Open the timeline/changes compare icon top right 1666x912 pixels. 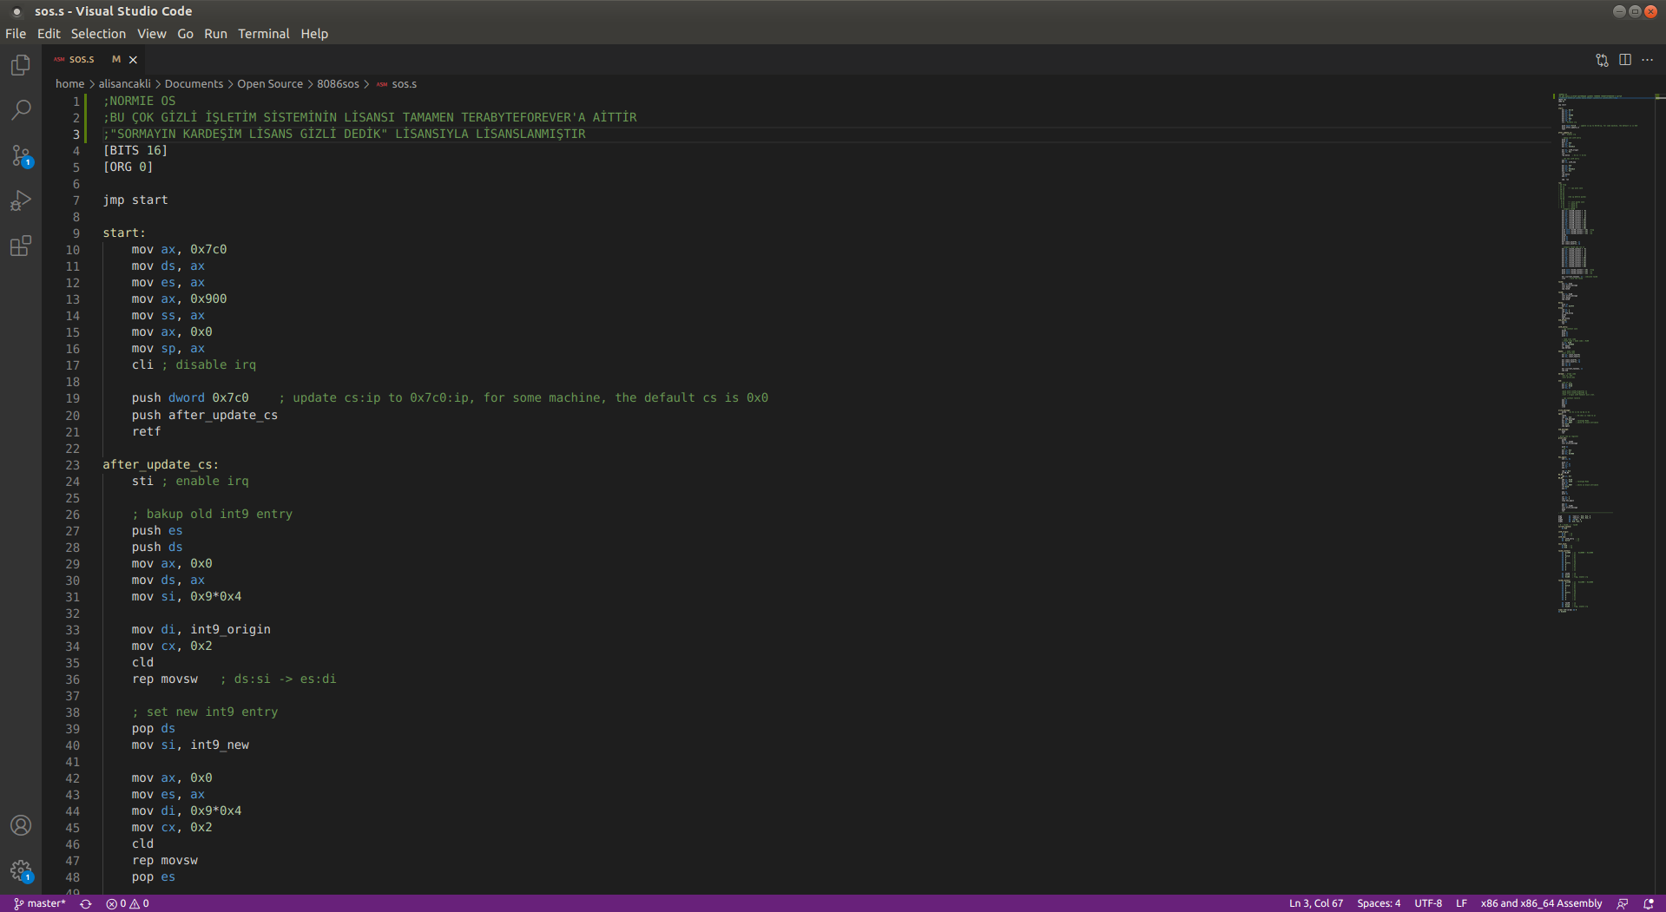[1602, 60]
